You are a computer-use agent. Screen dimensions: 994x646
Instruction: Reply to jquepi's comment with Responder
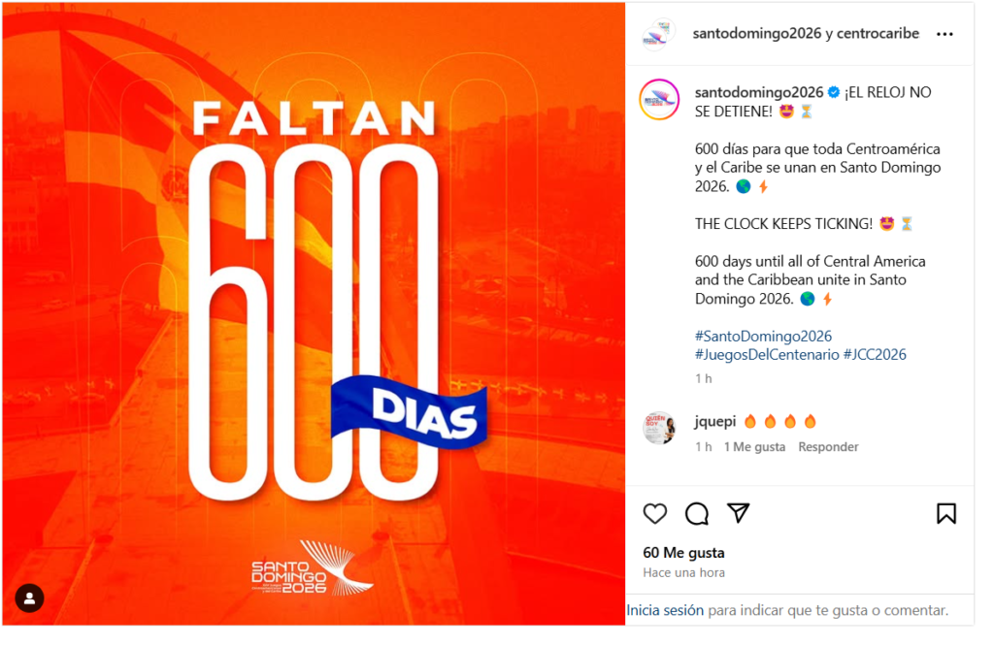coord(828,446)
